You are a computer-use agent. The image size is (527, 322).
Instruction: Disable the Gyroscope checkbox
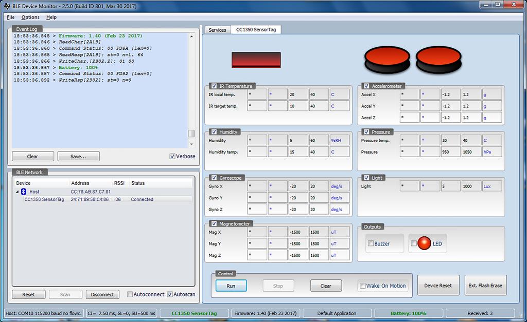pyautogui.click(x=214, y=178)
